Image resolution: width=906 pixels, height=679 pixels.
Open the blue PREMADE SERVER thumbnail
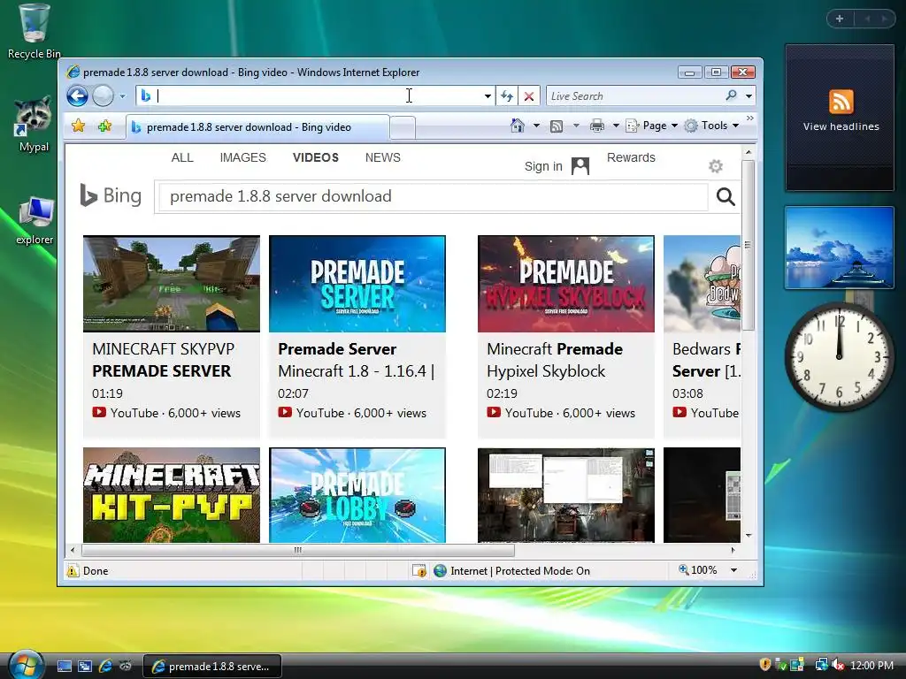click(x=357, y=284)
